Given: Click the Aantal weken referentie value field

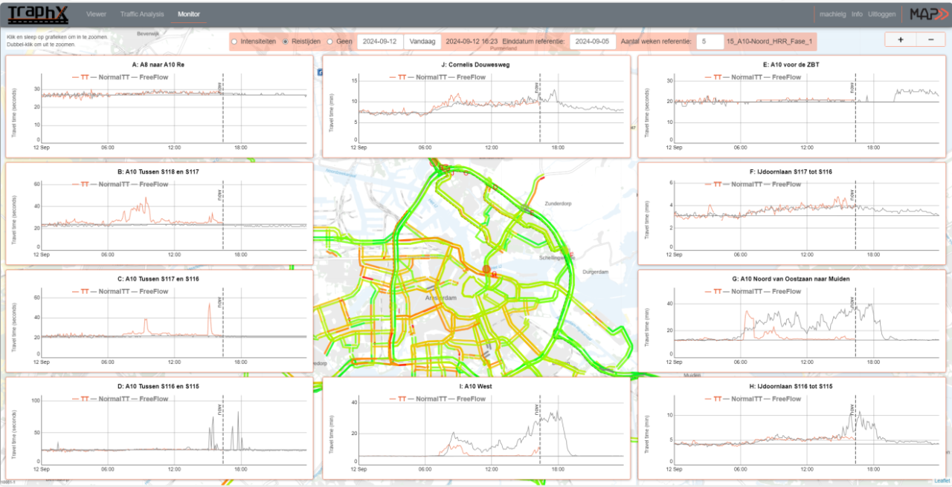Looking at the screenshot, I should coord(710,42).
